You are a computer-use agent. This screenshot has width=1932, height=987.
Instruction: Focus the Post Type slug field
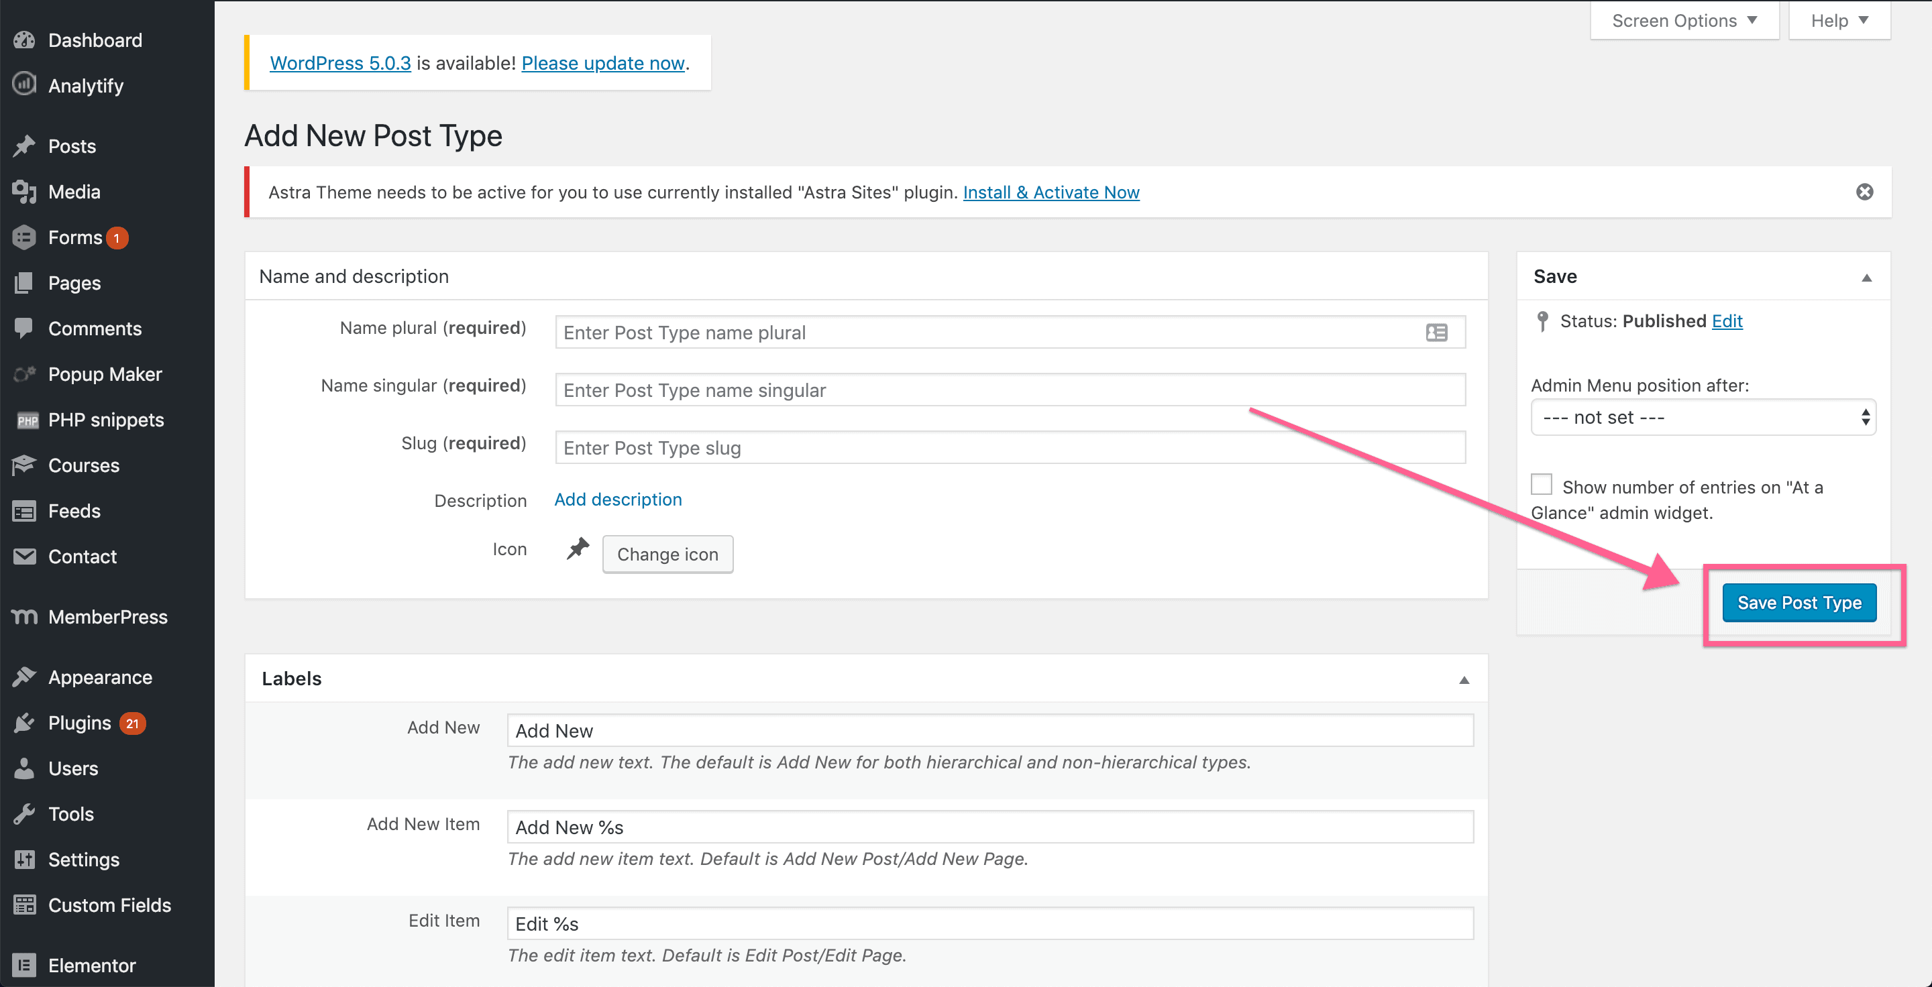1010,447
